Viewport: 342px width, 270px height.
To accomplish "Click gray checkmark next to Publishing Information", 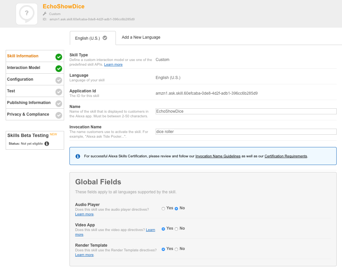I will 59,104.
